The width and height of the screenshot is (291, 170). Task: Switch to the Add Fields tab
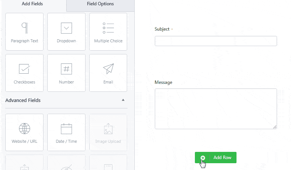tap(32, 4)
